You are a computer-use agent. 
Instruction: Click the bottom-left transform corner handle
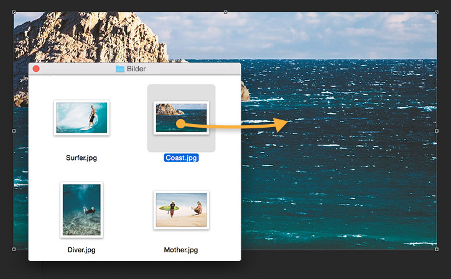[14, 249]
